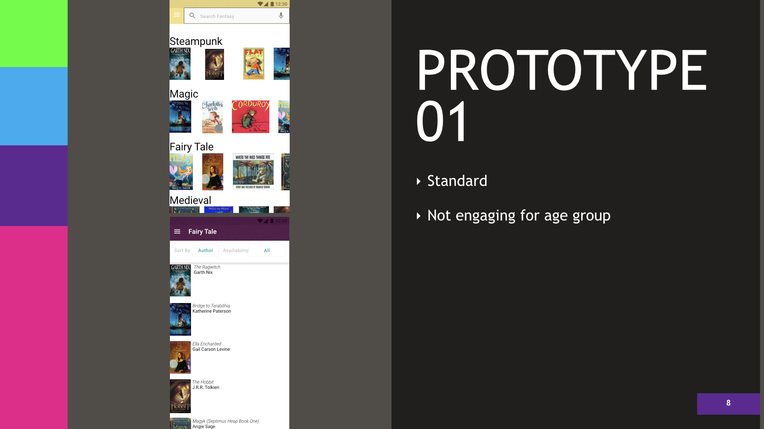Viewport: 764px width, 429px height.
Task: Click the blue color block
Action: pyautogui.click(x=34, y=106)
